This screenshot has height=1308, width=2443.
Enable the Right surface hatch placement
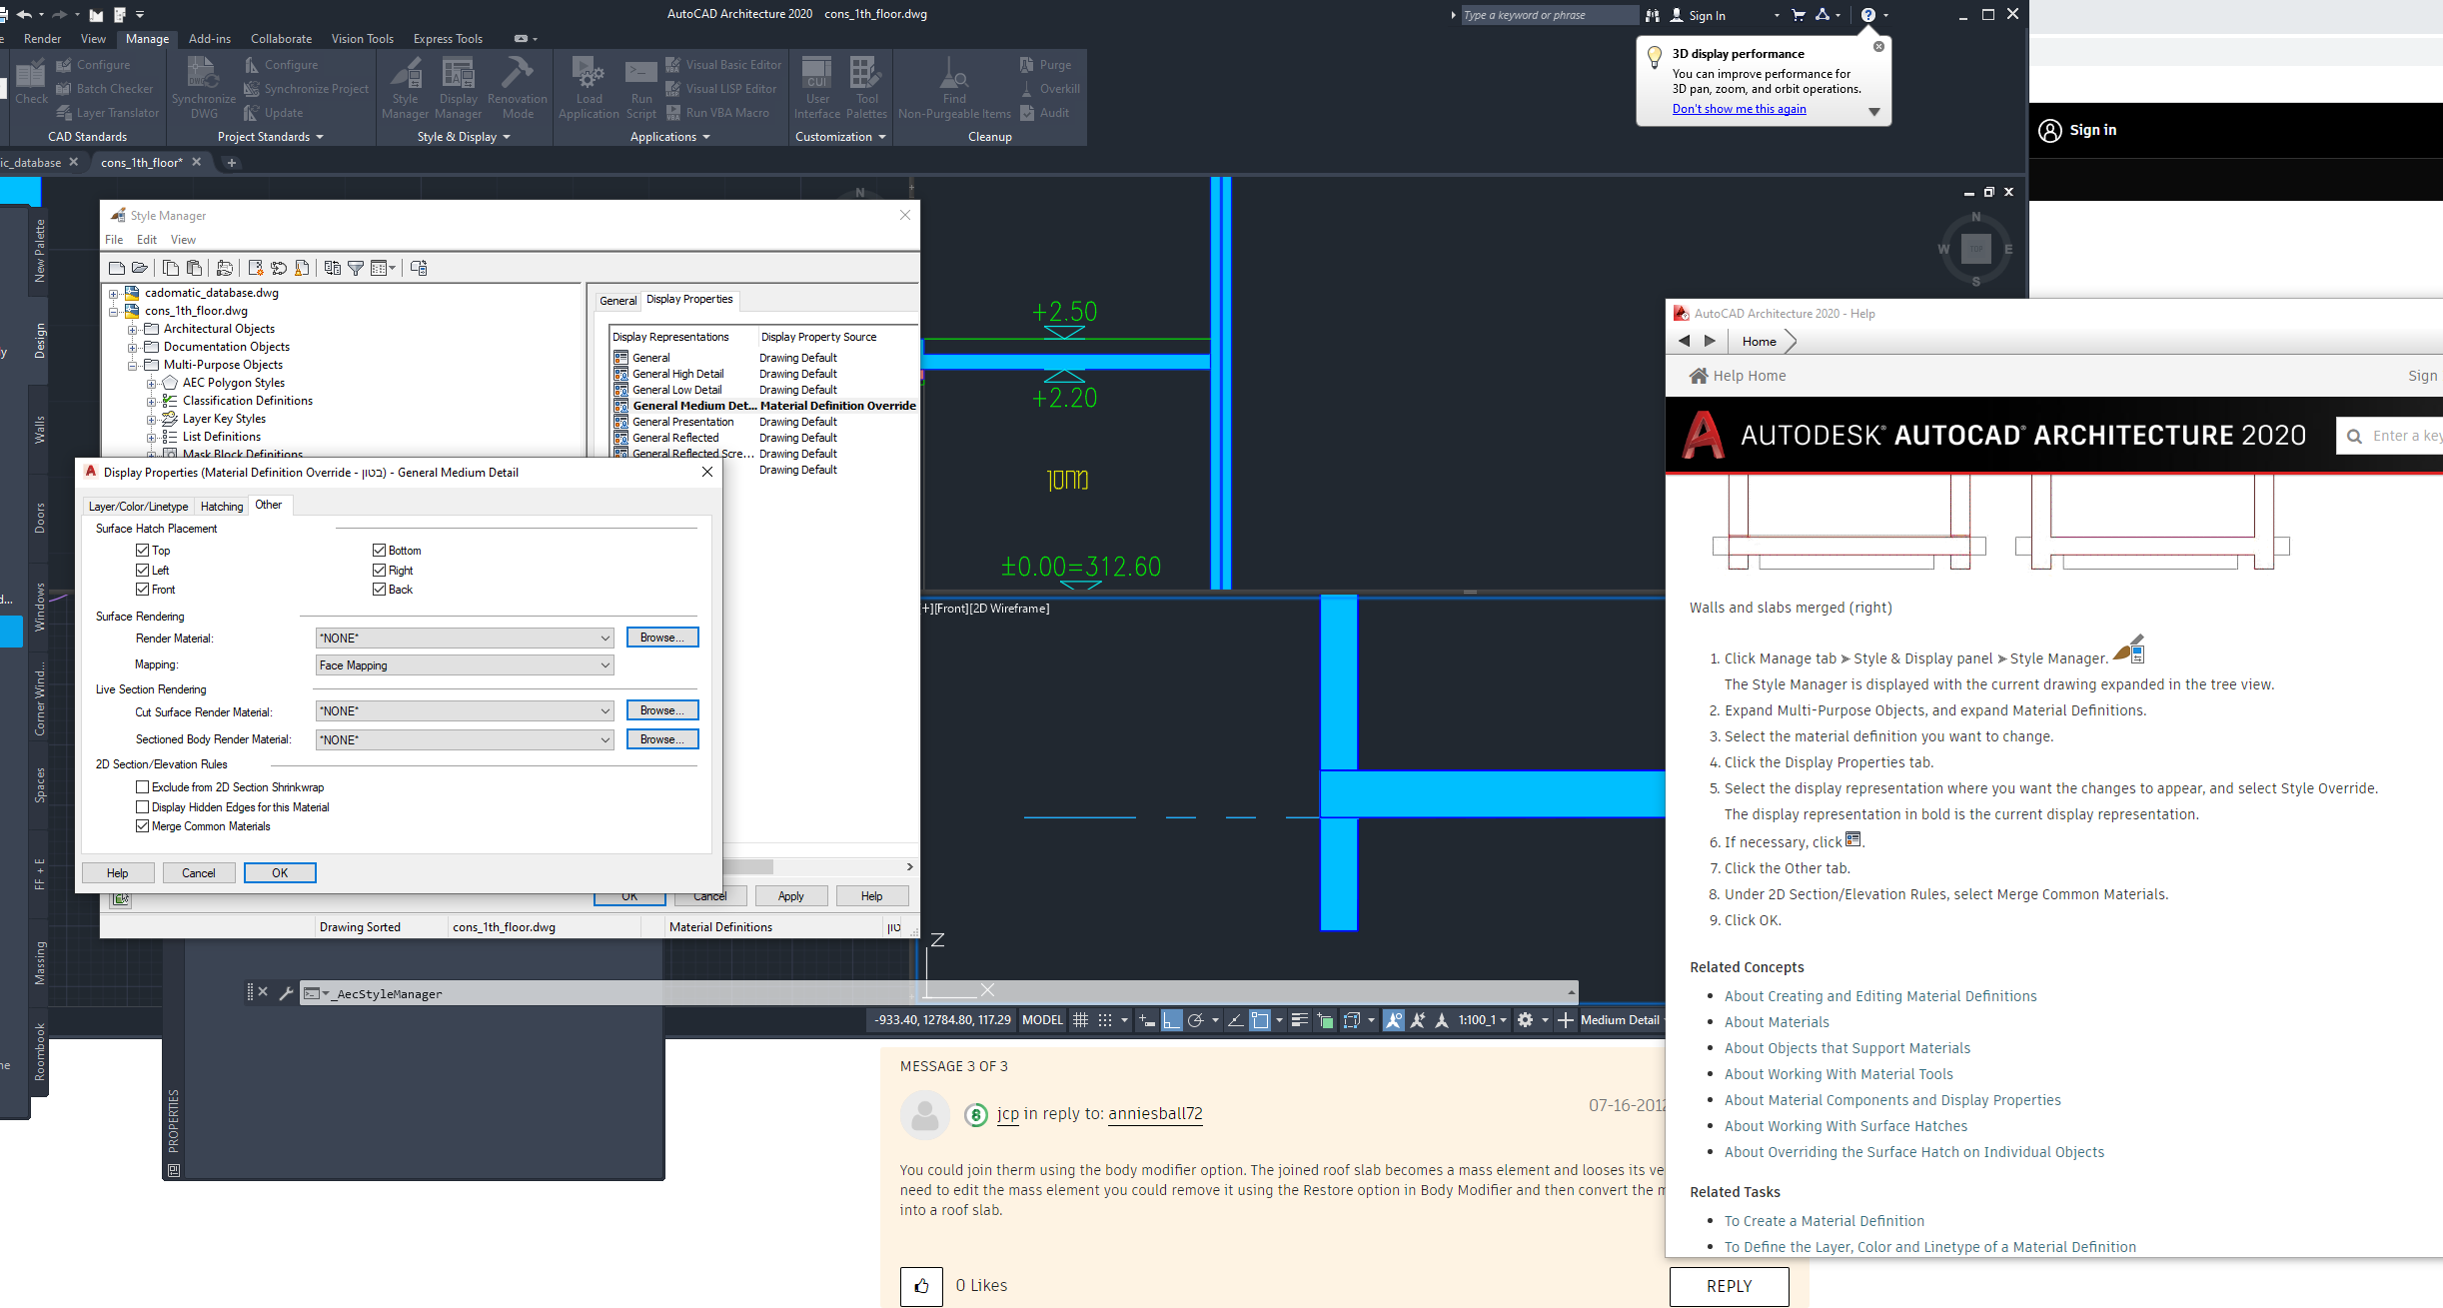pyautogui.click(x=380, y=570)
